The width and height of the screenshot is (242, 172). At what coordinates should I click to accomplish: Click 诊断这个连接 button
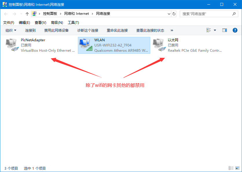(88, 30)
